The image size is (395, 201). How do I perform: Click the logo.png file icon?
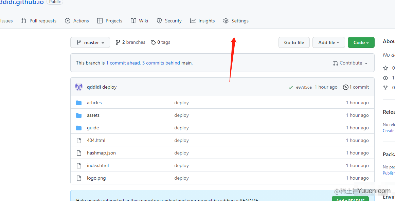79,178
